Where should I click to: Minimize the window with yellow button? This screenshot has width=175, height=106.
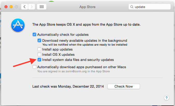click(x=11, y=7)
